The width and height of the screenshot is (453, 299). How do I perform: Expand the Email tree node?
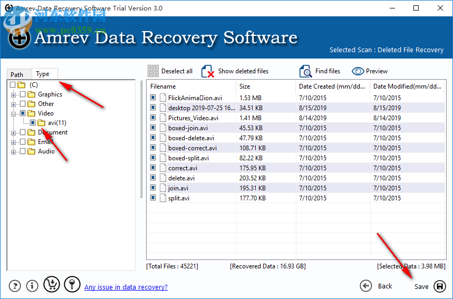[13, 142]
